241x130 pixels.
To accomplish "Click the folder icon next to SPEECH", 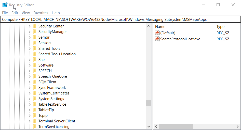I will (35, 71).
